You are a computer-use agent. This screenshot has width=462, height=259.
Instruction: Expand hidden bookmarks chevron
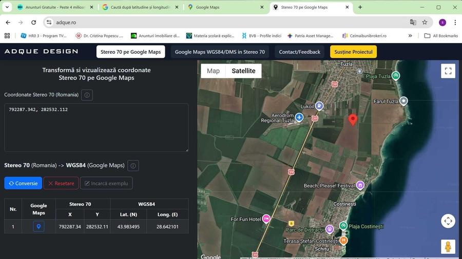pos(410,36)
